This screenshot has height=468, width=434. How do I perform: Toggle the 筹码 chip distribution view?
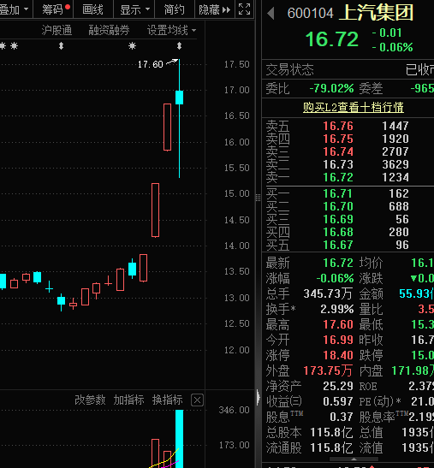pyautogui.click(x=53, y=10)
